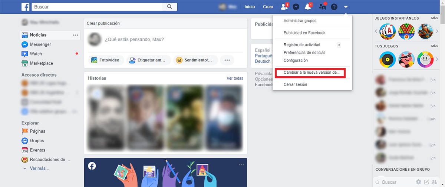Select Cambiar a la nueva versión item
Viewport: 445px width, 187px height.
coord(312,73)
